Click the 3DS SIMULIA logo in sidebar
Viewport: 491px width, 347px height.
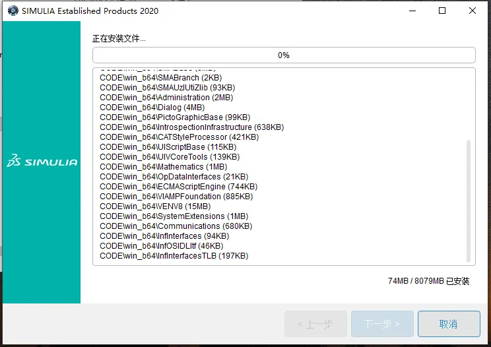pyautogui.click(x=42, y=160)
